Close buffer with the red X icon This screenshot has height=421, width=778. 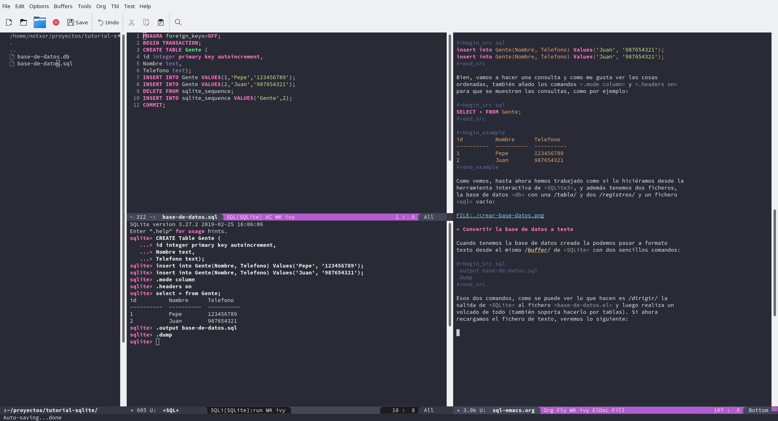tap(56, 22)
